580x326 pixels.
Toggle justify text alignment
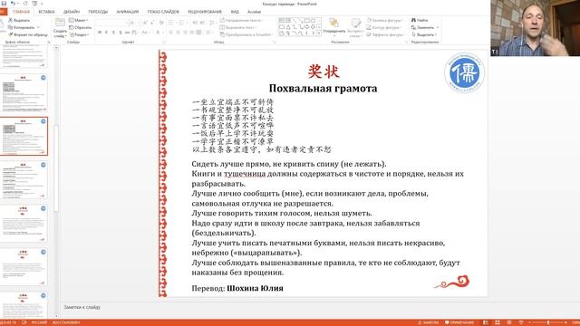coord(192,33)
